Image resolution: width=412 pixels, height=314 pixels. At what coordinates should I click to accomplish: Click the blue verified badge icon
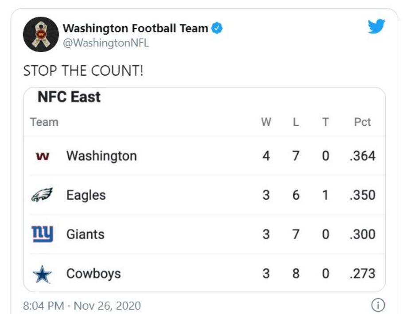[x=217, y=28]
